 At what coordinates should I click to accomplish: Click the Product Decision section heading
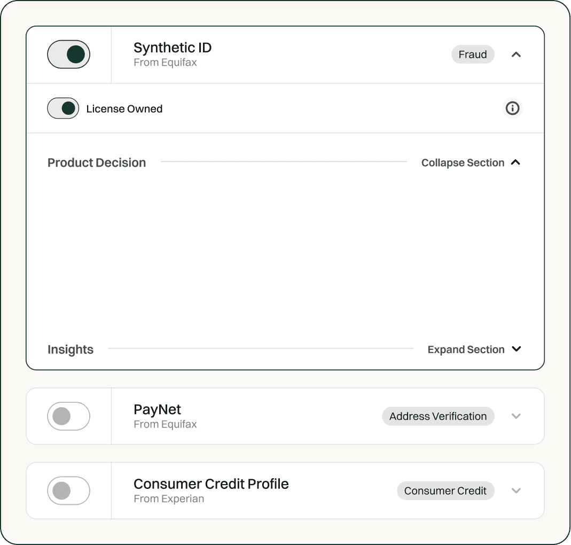coord(97,162)
